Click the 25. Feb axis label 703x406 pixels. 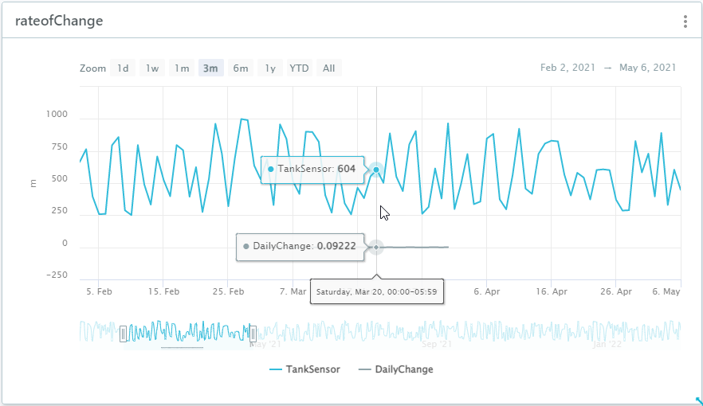pyautogui.click(x=228, y=291)
